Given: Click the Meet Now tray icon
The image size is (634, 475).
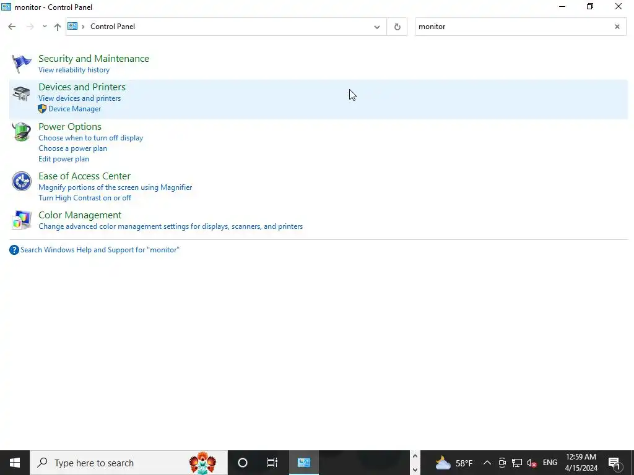Looking at the screenshot, I should [x=502, y=463].
